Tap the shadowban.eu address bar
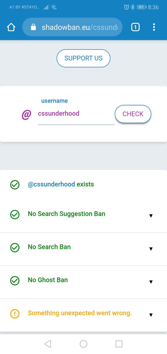This screenshot has height=354, width=167. click(72, 27)
